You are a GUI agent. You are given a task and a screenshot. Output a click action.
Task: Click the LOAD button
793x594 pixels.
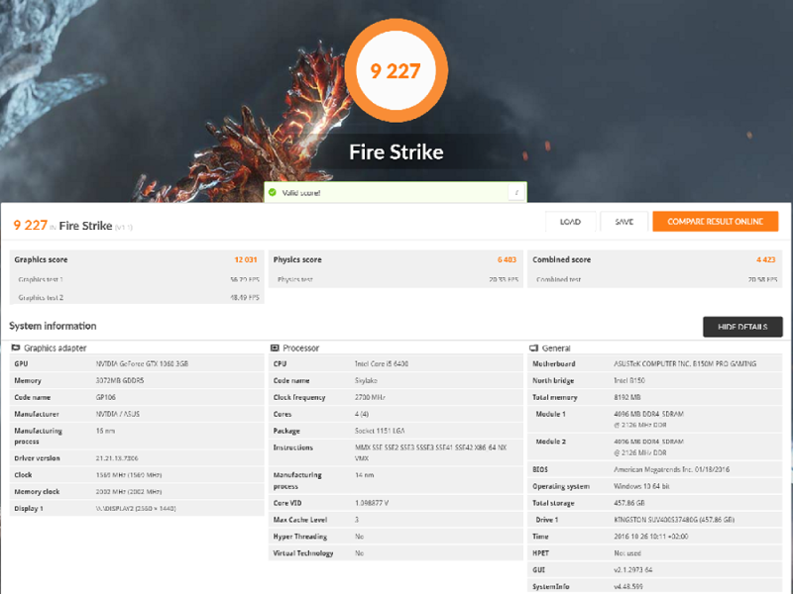pyautogui.click(x=570, y=222)
